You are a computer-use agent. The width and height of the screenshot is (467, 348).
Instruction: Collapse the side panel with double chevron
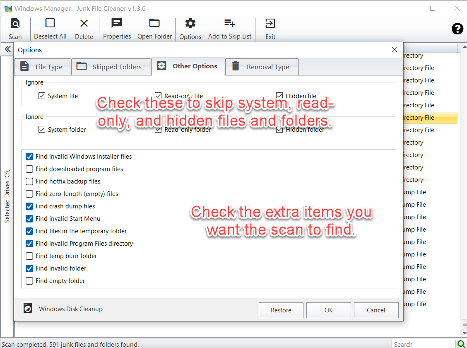click(x=7, y=49)
